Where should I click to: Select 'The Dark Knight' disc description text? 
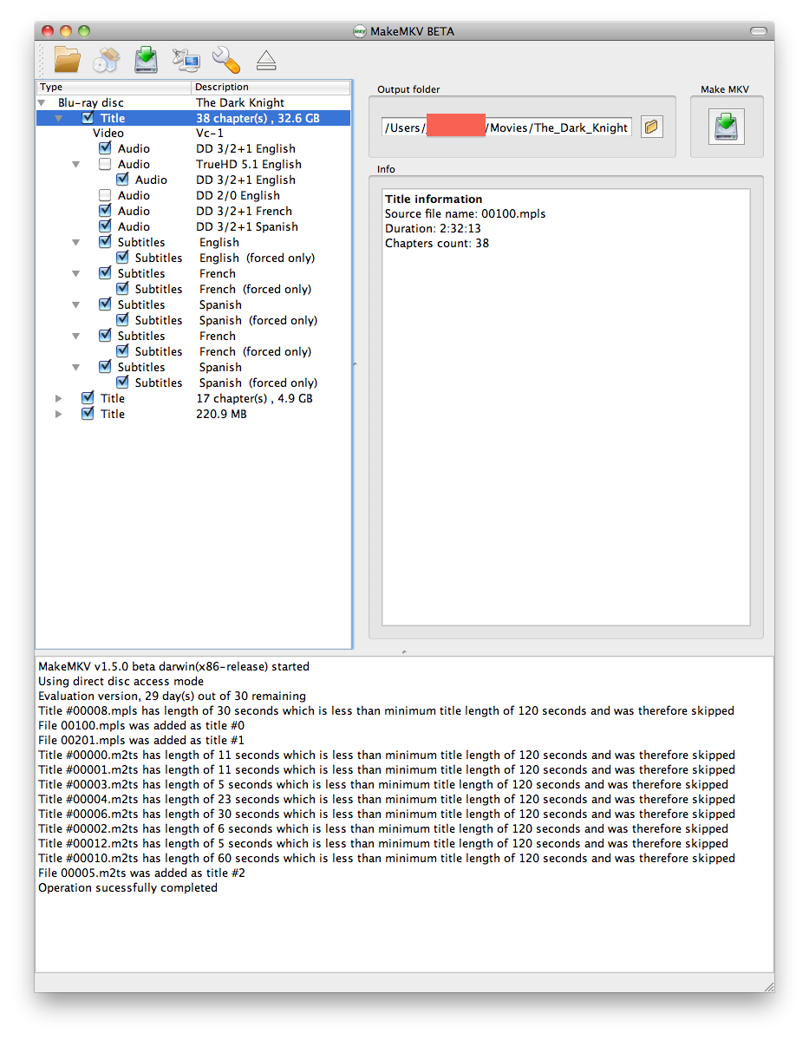click(240, 103)
